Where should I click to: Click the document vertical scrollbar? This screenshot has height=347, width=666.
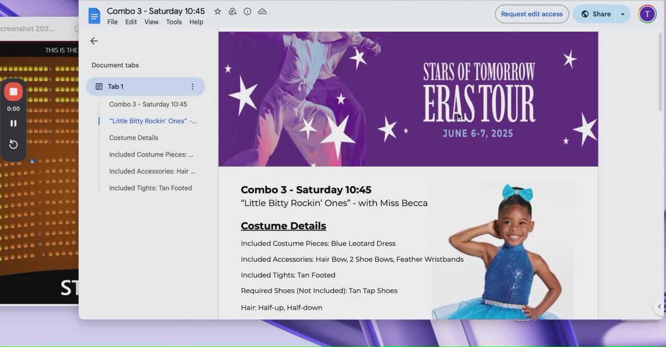661,73
